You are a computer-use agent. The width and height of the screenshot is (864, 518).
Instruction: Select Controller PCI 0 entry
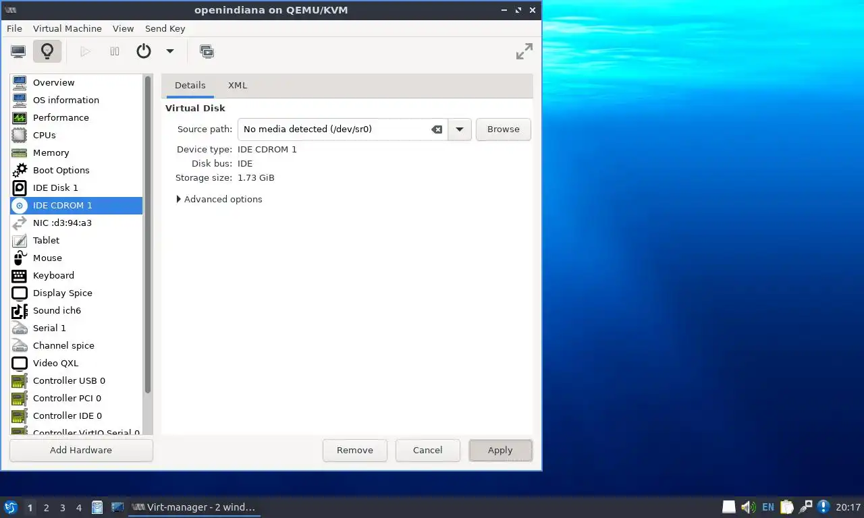[76, 398]
